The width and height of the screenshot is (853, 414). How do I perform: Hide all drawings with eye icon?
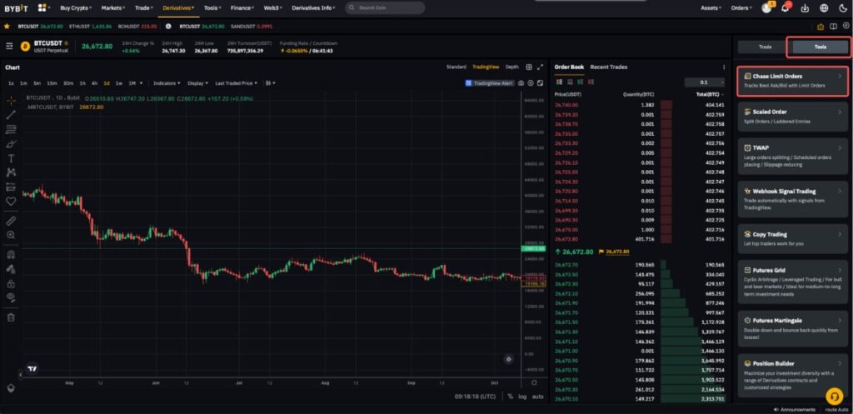(11, 297)
